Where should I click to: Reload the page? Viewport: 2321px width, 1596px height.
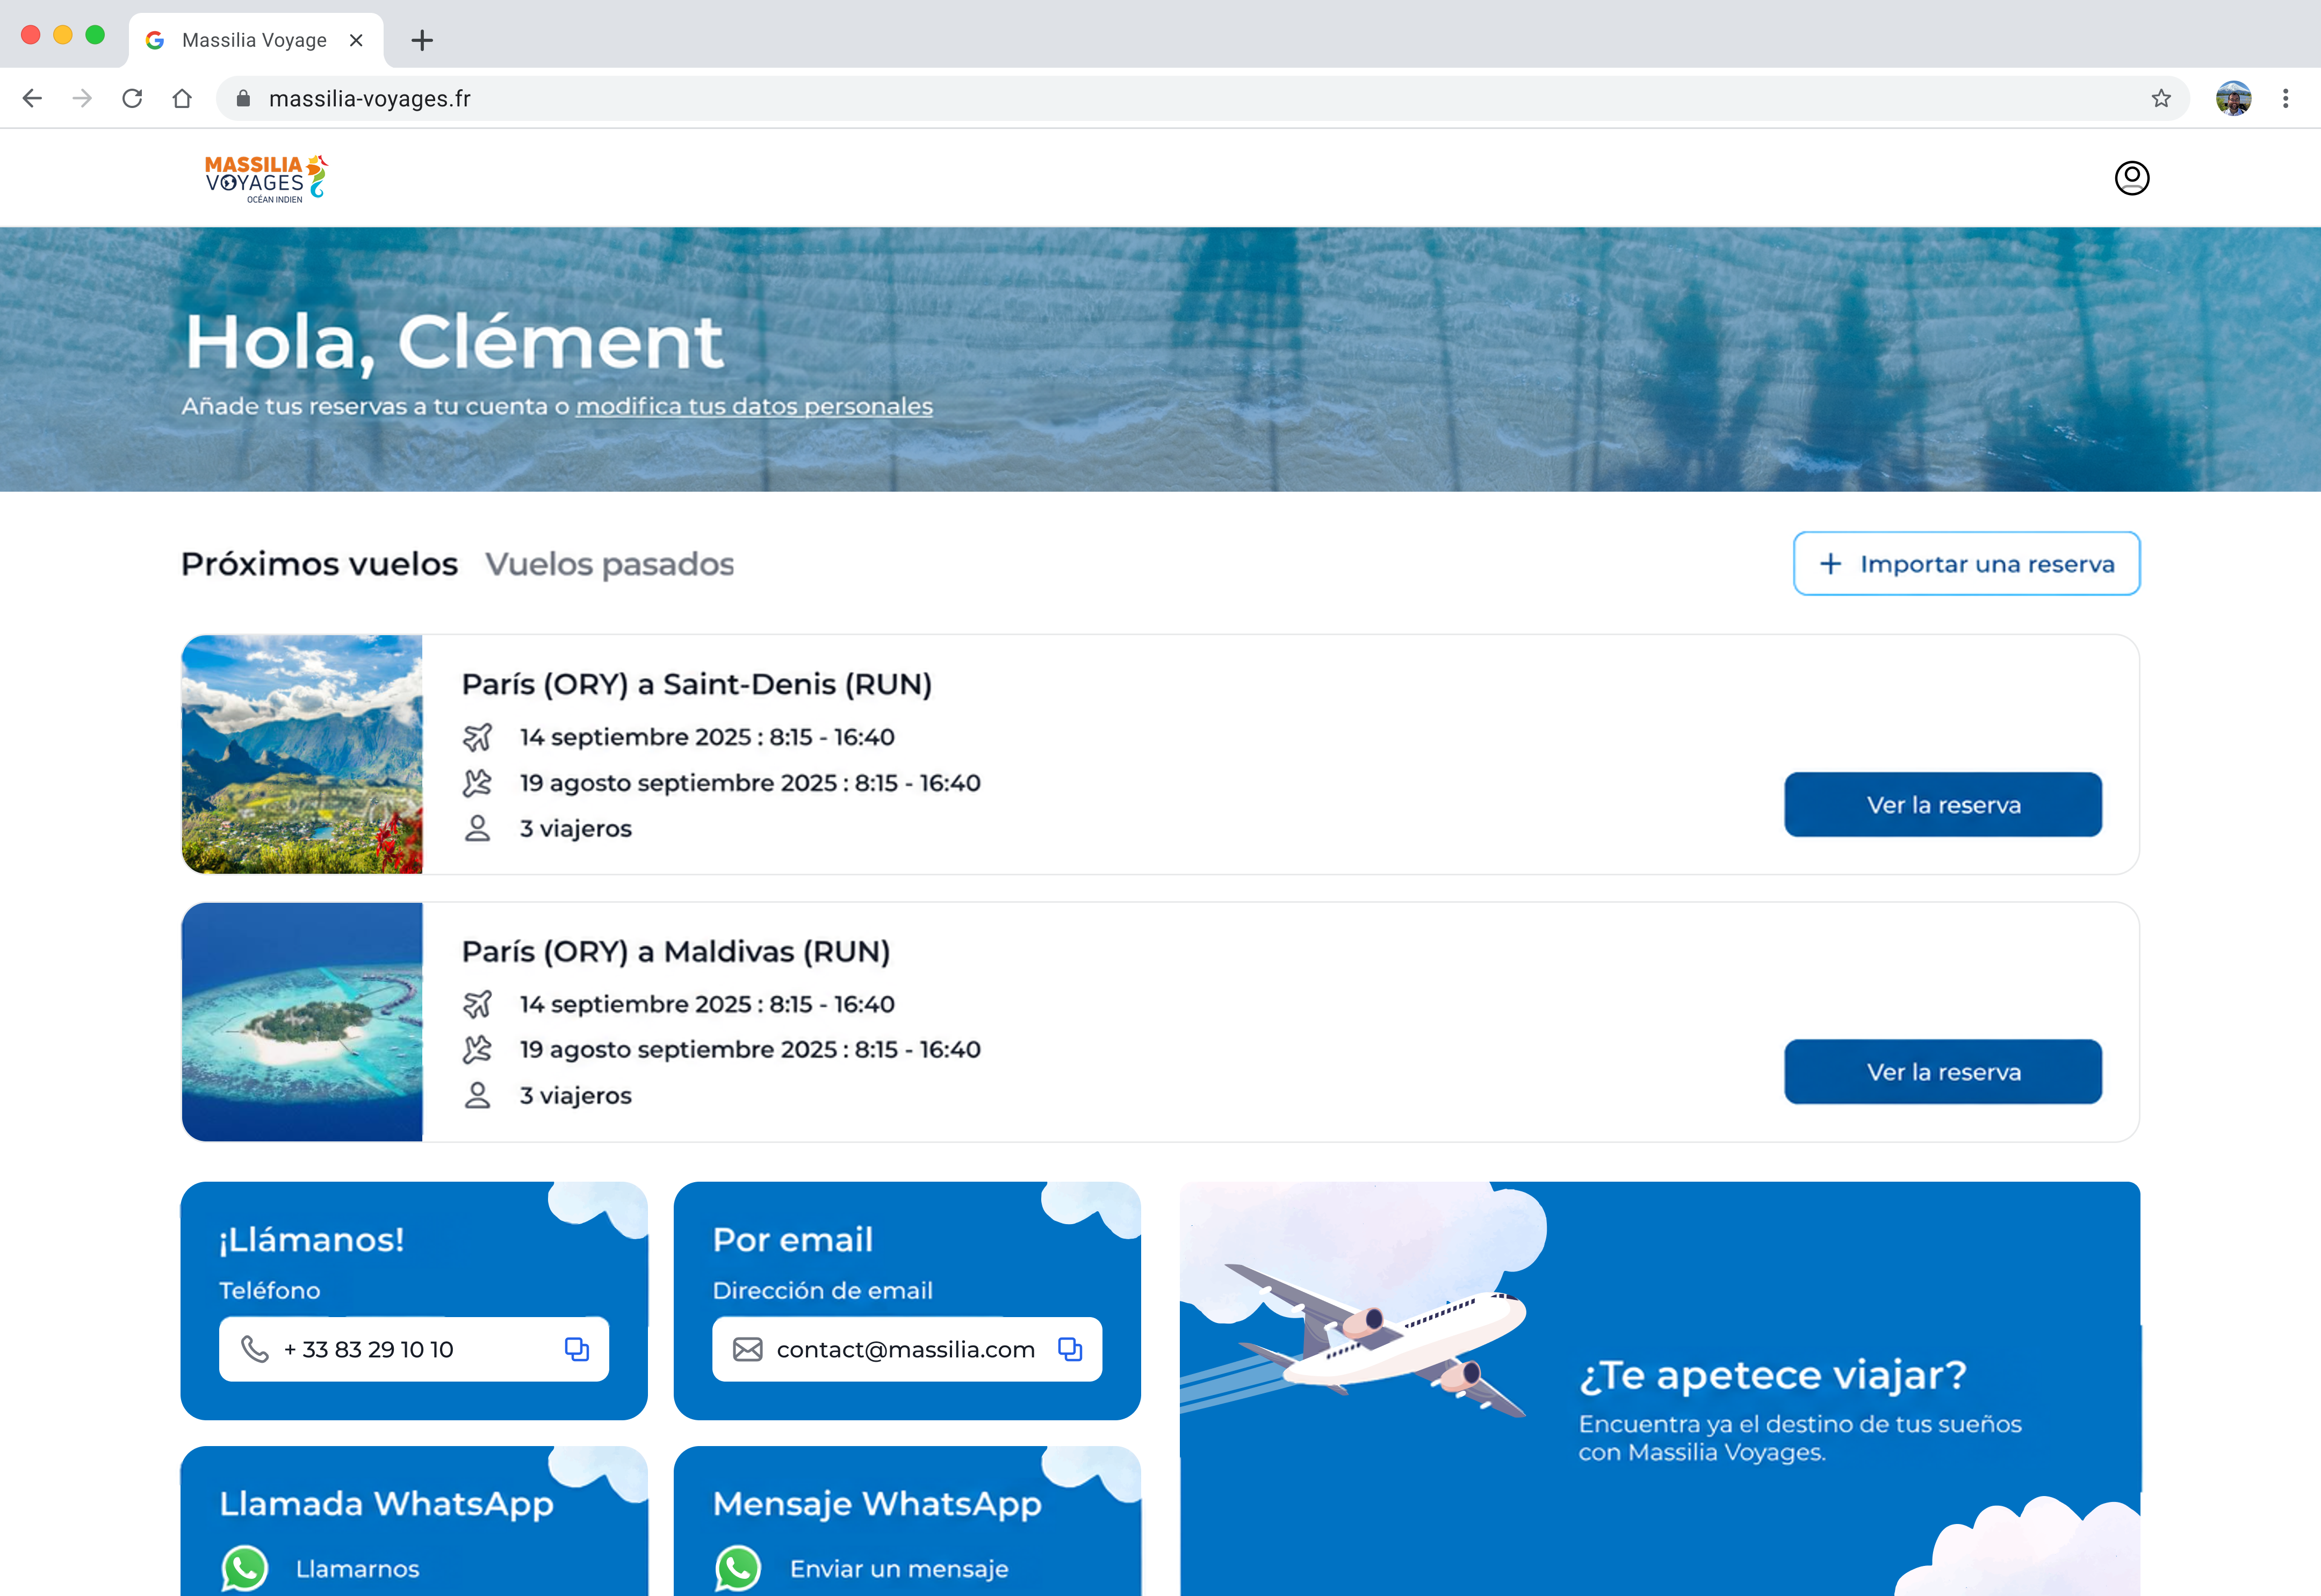point(132,98)
